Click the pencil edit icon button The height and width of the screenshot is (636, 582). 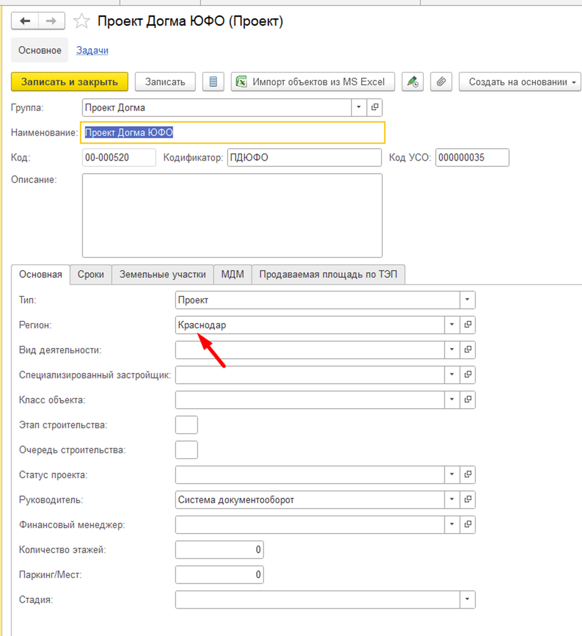tap(412, 82)
